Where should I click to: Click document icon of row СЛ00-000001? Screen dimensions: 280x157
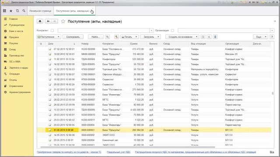pyautogui.click(x=49, y=75)
